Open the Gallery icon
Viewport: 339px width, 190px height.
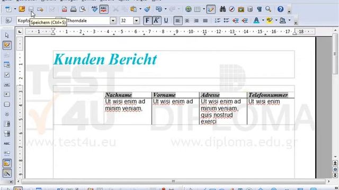(x=241, y=9)
